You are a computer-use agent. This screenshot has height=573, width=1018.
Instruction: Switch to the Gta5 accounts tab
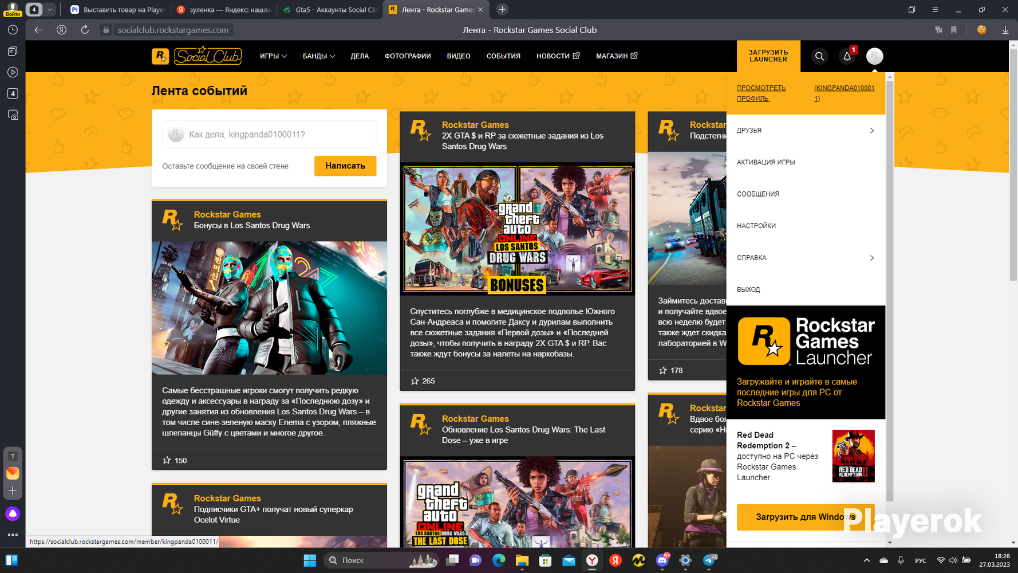(x=330, y=10)
